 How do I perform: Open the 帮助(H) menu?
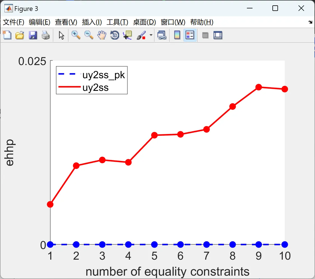coord(202,22)
